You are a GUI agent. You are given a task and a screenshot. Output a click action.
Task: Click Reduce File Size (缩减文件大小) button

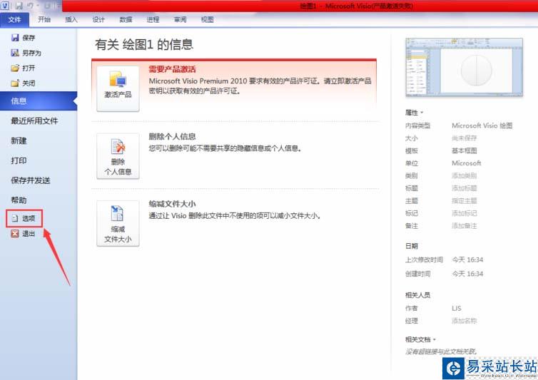[118, 224]
